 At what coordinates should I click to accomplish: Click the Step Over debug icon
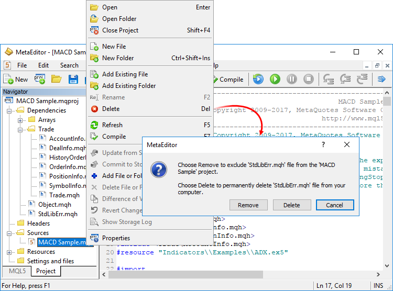pos(345,79)
